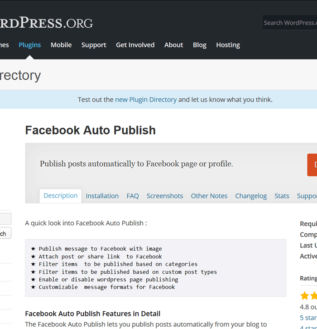The image size is (317, 329).
Task: Follow the new Plugin Directory link
Action: [x=146, y=99]
